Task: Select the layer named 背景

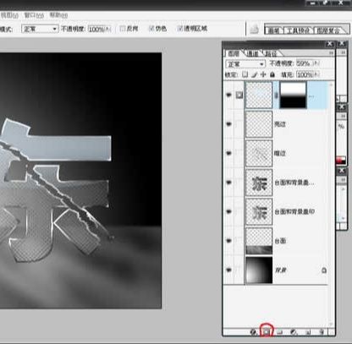Action: (281, 270)
